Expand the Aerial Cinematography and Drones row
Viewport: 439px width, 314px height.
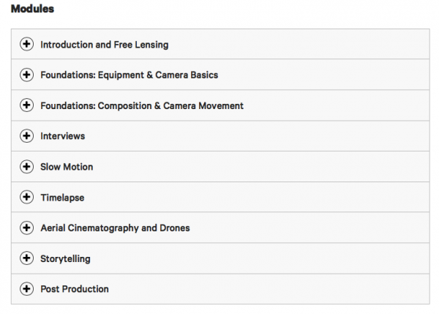(115, 228)
